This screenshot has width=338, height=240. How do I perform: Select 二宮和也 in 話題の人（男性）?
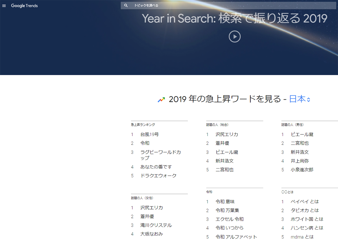(x=300, y=143)
